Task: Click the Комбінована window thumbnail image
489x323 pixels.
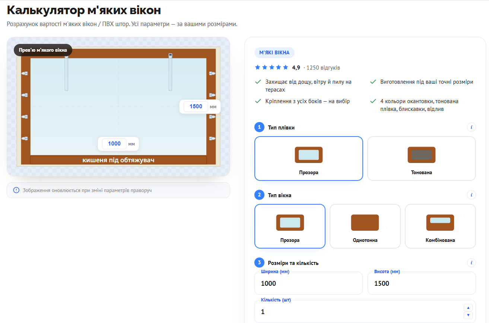Action: (440, 223)
